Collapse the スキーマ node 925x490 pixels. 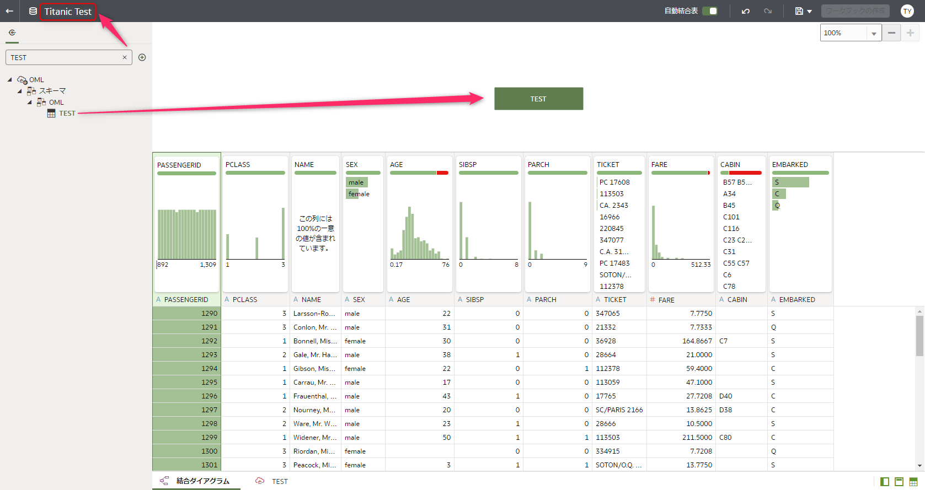coord(19,91)
